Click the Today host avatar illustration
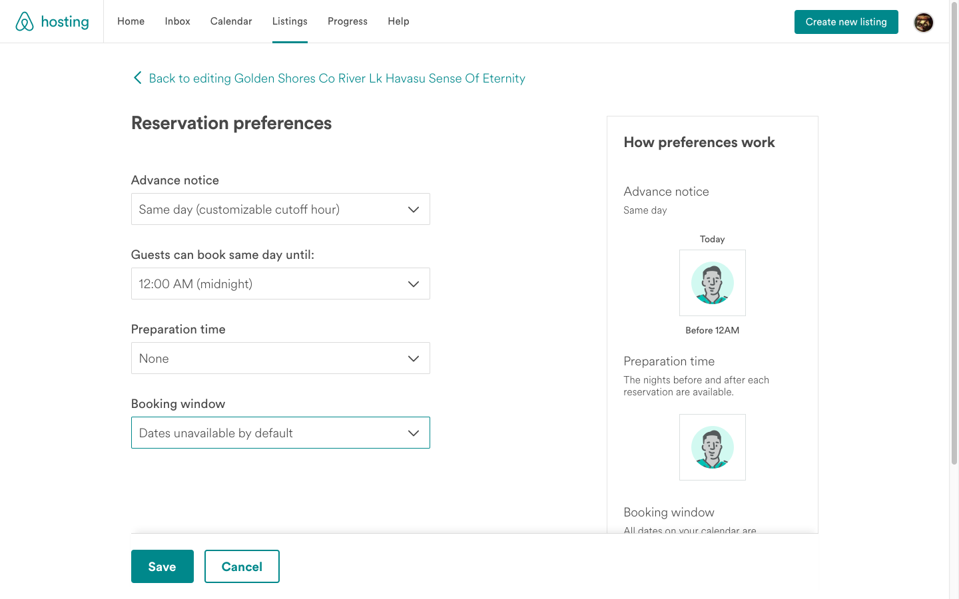 tap(712, 283)
